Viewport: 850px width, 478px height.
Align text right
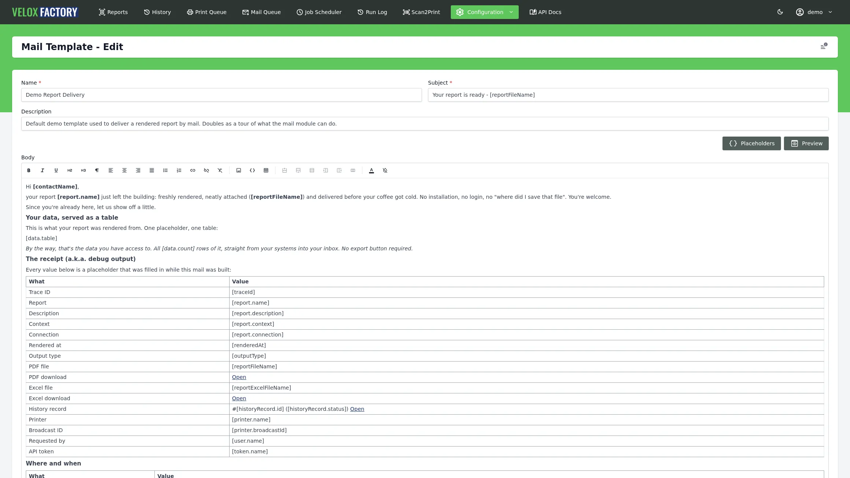click(138, 170)
